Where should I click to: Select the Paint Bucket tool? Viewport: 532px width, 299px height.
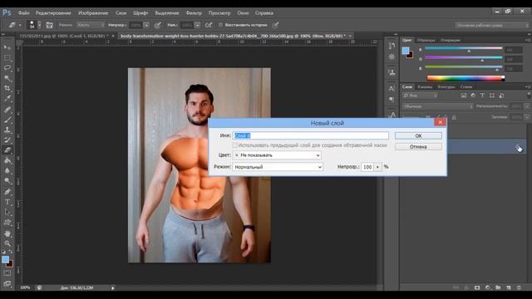tap(7, 160)
